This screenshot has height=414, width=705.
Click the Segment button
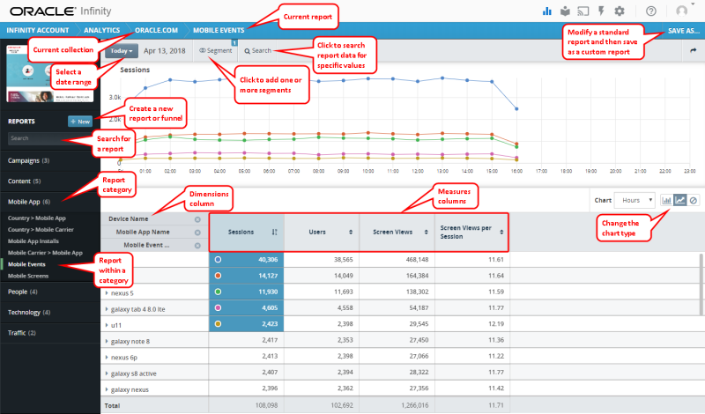[216, 51]
